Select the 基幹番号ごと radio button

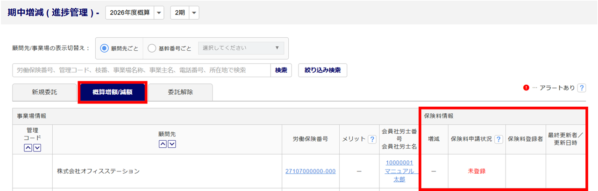(152, 48)
